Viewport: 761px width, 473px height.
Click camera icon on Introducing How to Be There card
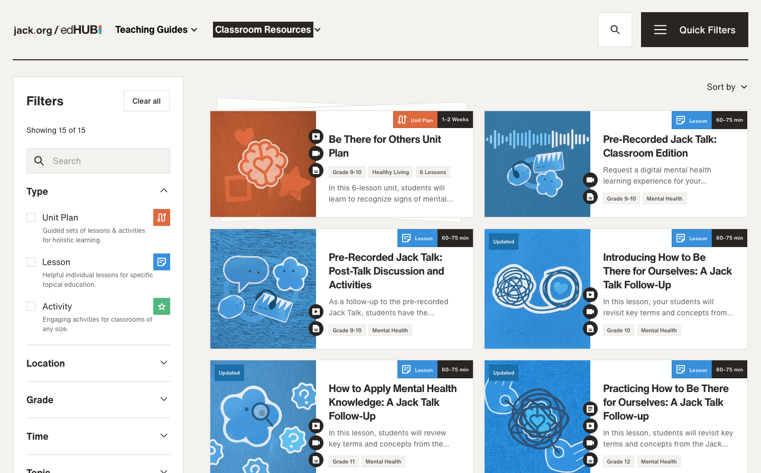pyautogui.click(x=590, y=312)
